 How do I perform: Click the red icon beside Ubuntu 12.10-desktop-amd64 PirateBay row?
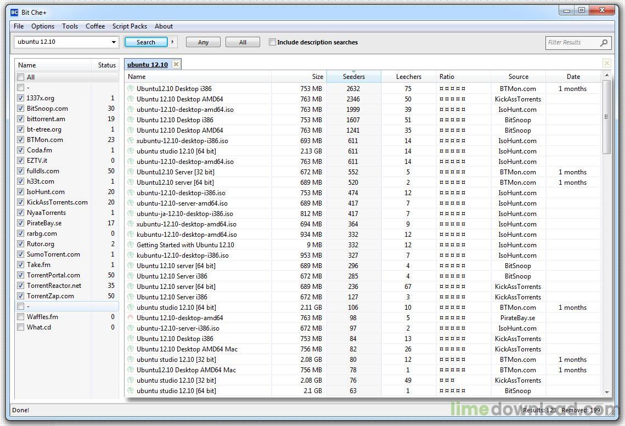(131, 317)
